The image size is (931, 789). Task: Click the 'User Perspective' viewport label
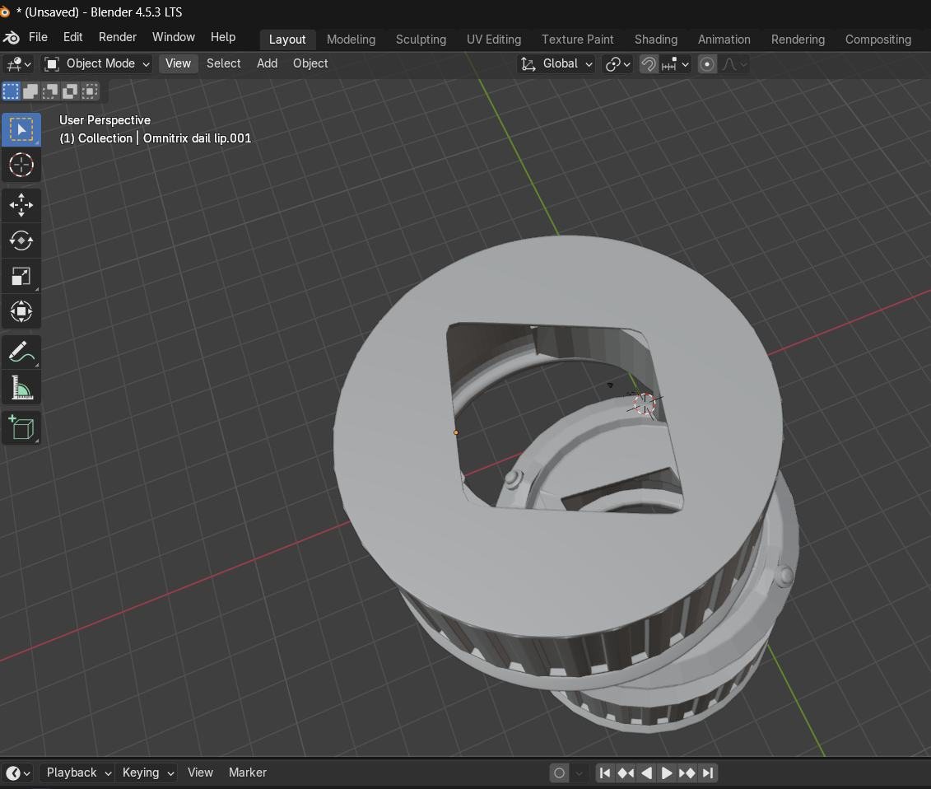(105, 120)
